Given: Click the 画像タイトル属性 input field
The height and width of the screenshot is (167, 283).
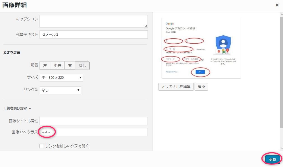Looking at the screenshot, I should click(x=93, y=121).
